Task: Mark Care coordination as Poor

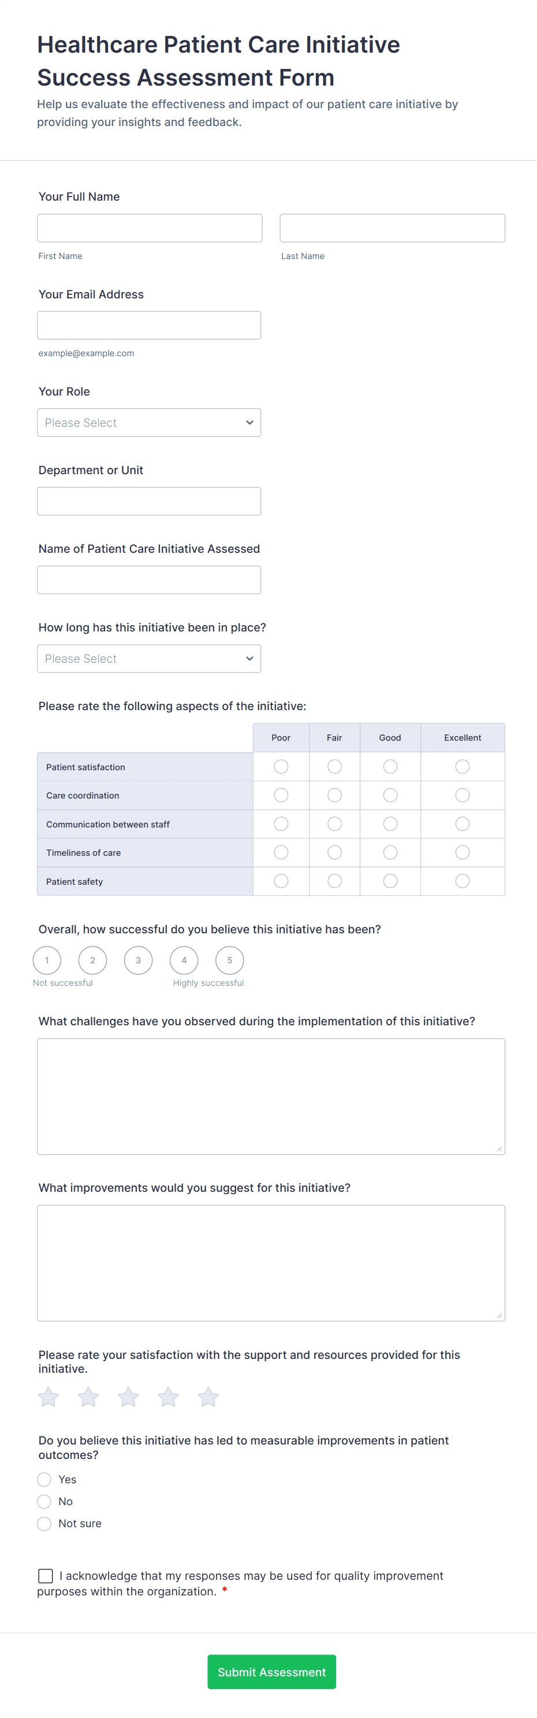Action: (x=281, y=795)
